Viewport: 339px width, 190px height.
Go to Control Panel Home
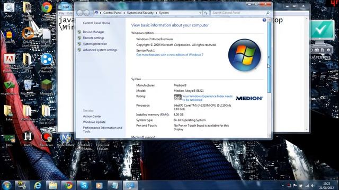pos(96,23)
